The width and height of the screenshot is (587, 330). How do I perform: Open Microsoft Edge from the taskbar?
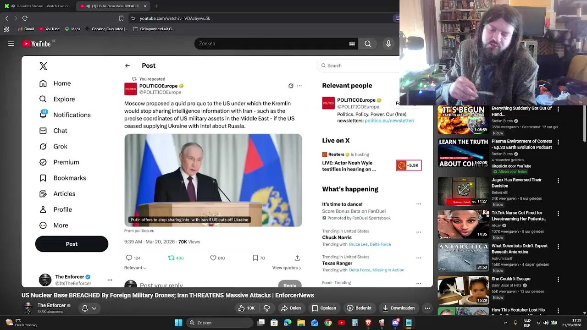click(288, 323)
